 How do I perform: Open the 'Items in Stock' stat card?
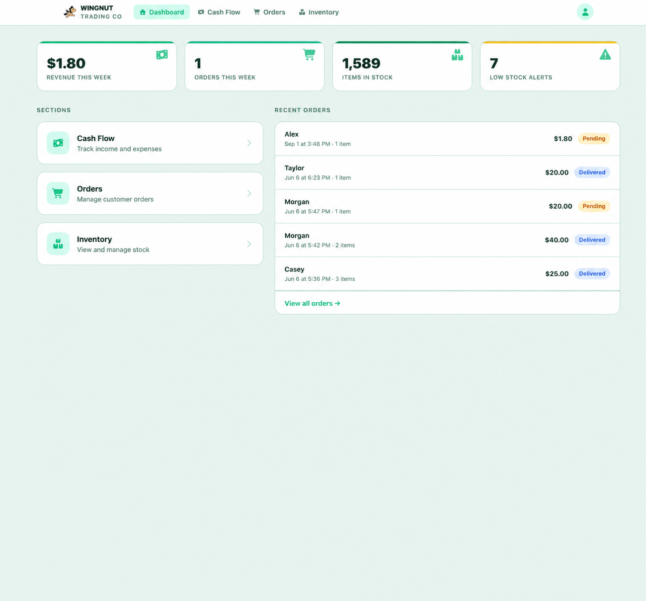point(402,66)
